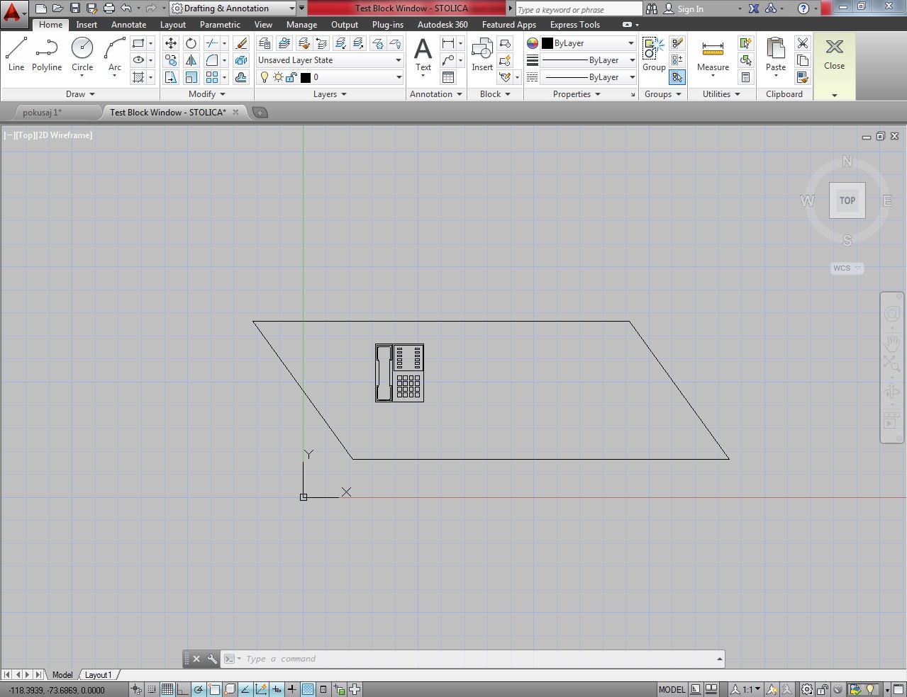Expand the Layers panel
The height and width of the screenshot is (697, 907).
click(330, 94)
